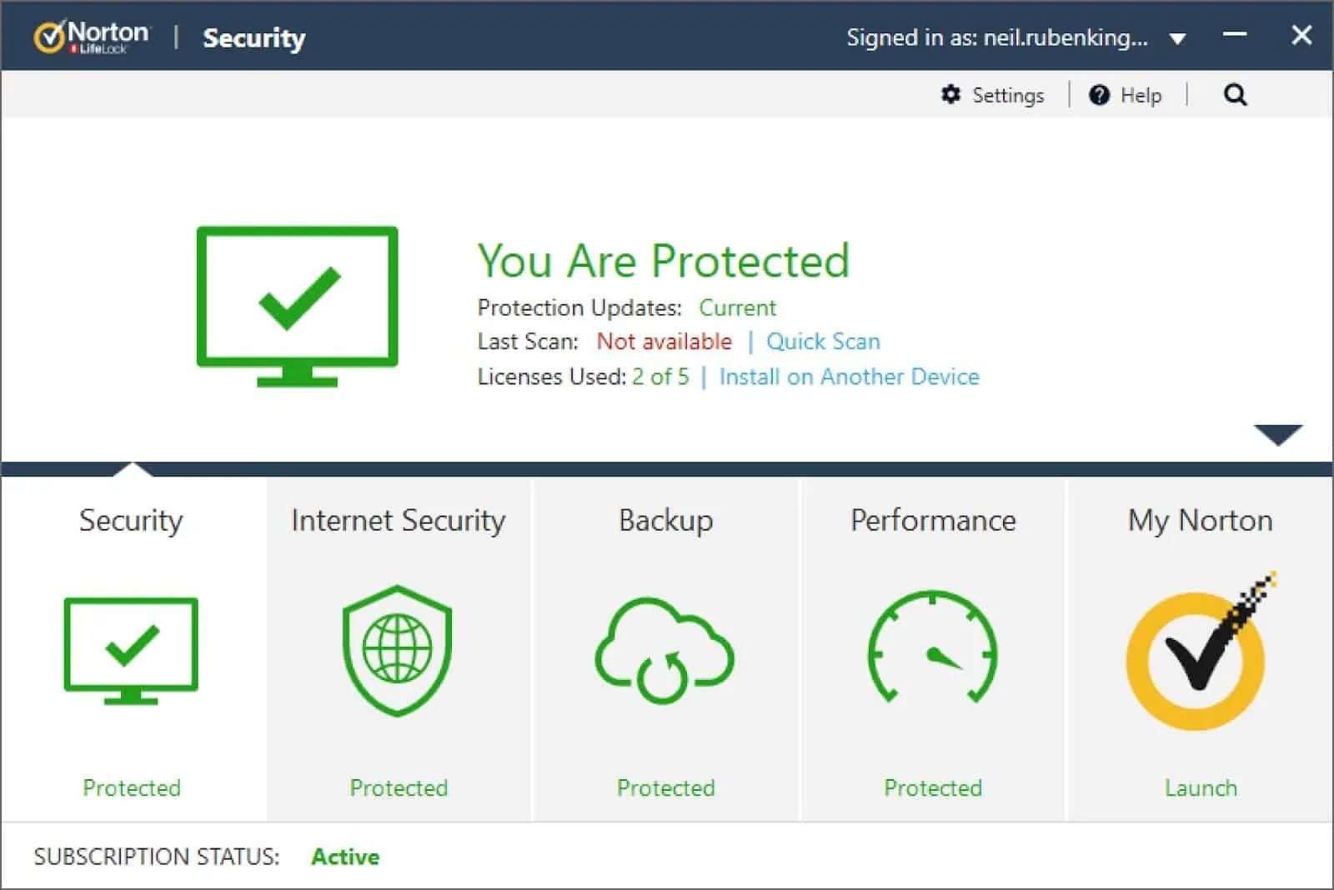
Task: Click the Norton LifeLock logo
Action: point(92,35)
